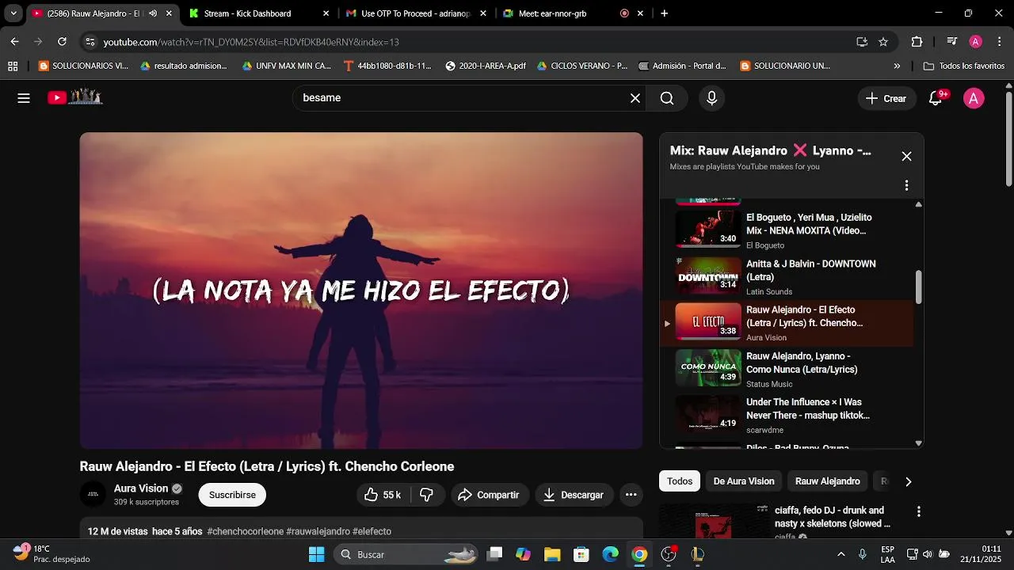Screen dimensions: 1014x570
Task: Clear the search box text
Action: (635, 98)
